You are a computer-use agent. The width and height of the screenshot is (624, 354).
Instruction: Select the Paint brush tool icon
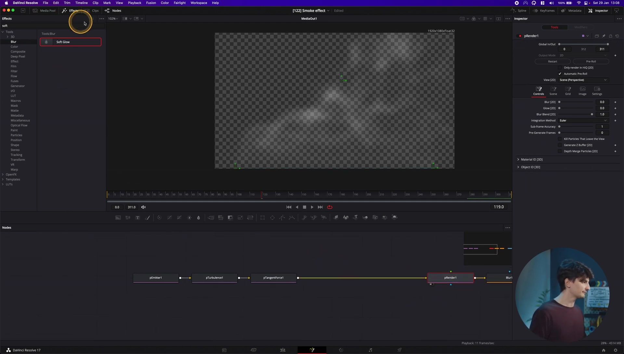(148, 218)
